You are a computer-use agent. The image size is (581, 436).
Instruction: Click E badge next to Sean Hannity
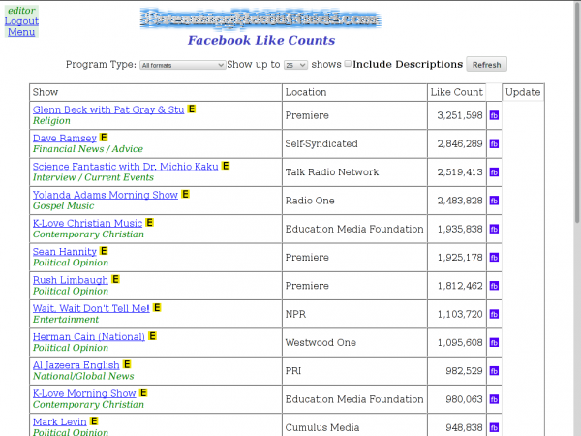pos(104,251)
